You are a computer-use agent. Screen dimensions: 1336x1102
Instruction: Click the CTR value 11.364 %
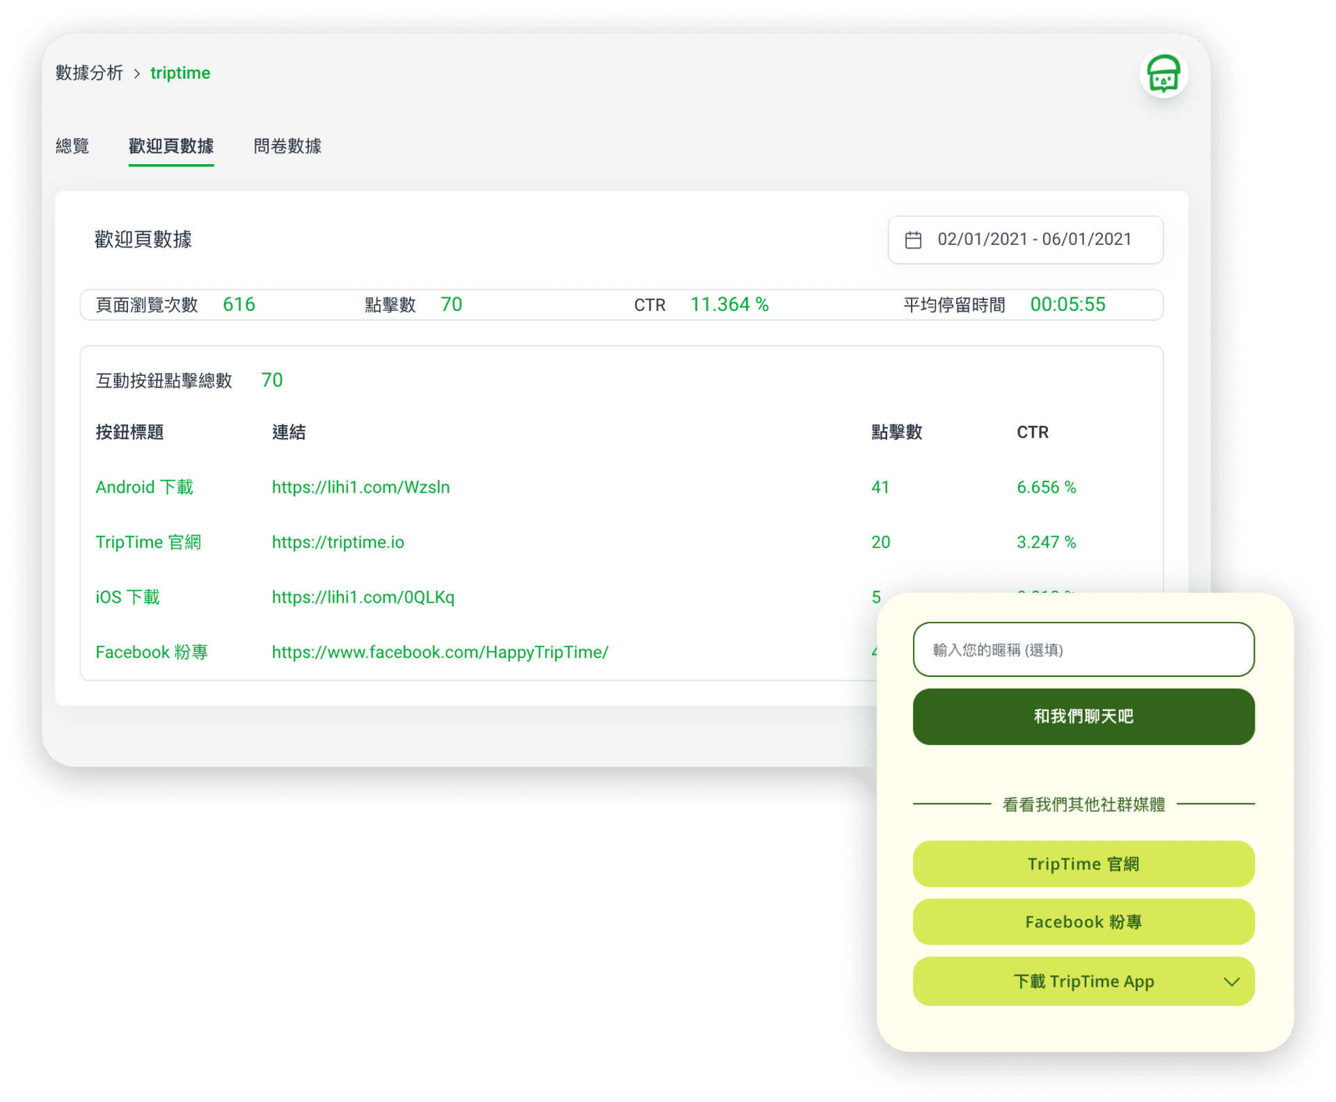pyautogui.click(x=729, y=305)
